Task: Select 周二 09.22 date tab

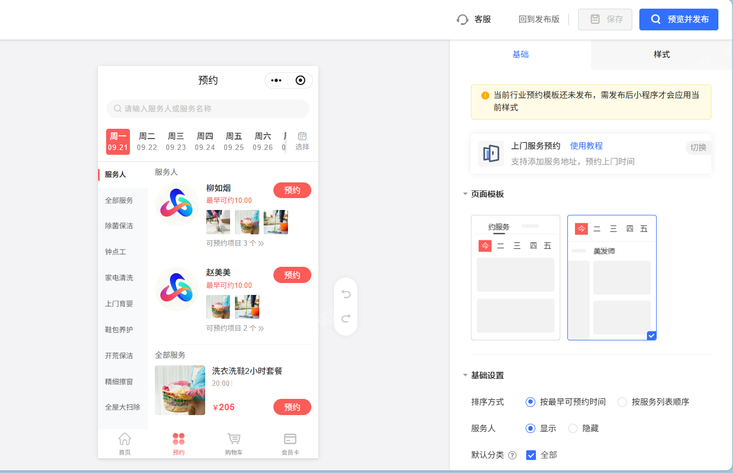Action: pyautogui.click(x=147, y=141)
